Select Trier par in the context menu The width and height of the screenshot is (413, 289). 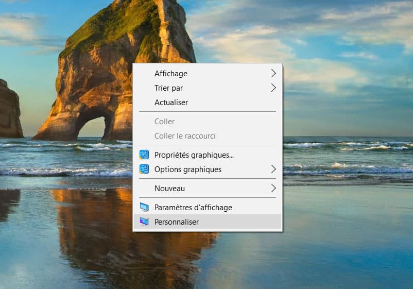pyautogui.click(x=168, y=88)
